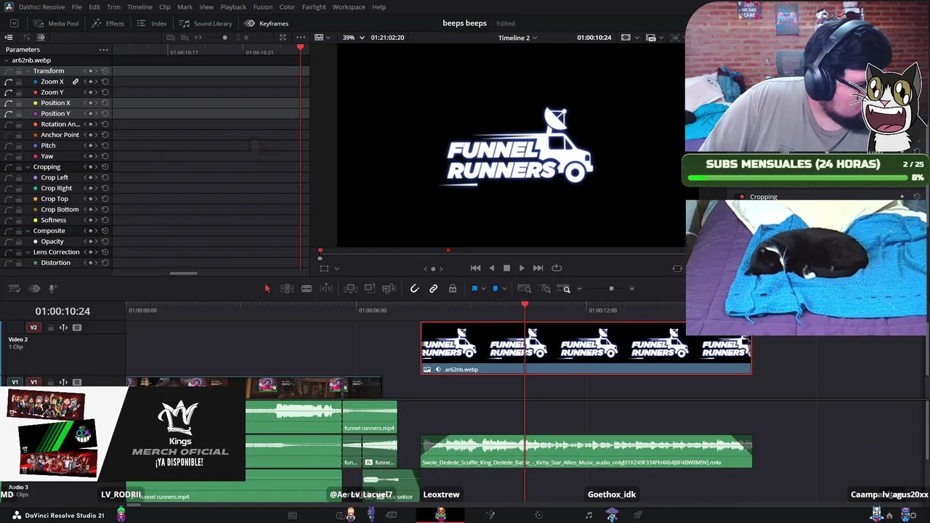Toggle the Keyframes panel button
Screen dimensions: 930x523
coord(267,23)
